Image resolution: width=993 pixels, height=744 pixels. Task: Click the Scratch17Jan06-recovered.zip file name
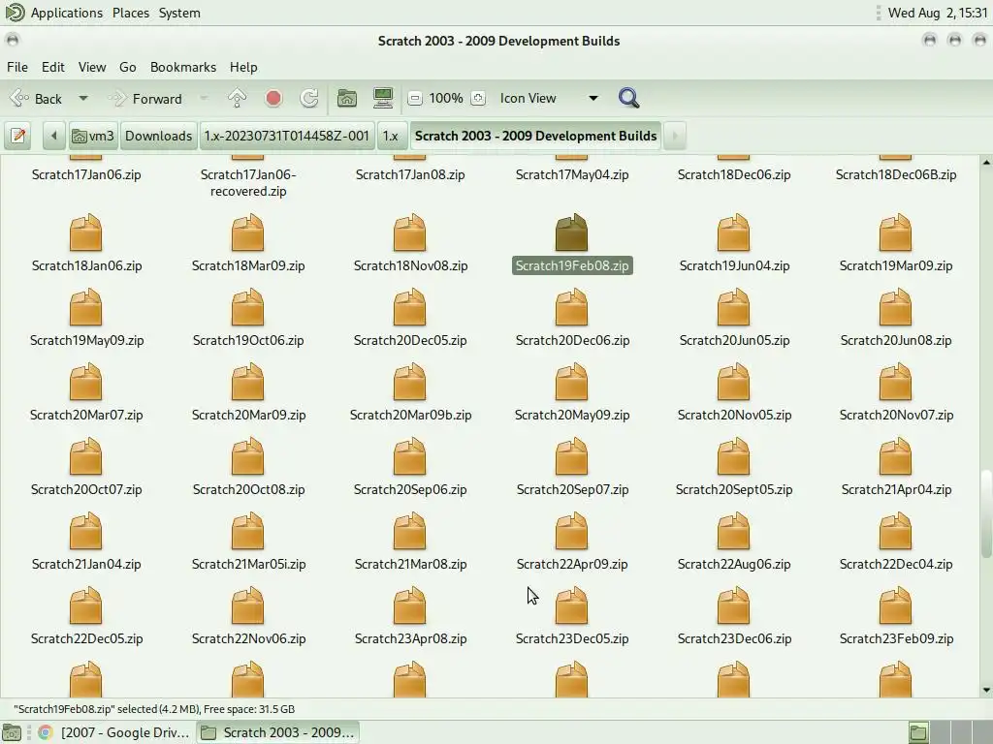(248, 183)
